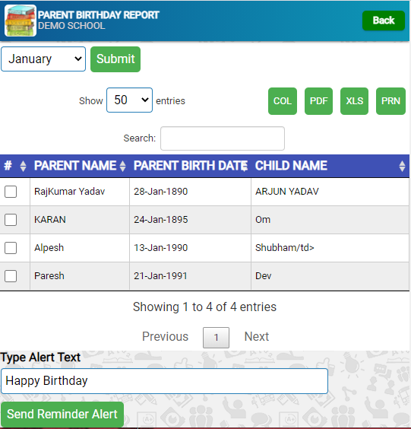
Task: Click the Previous pagination link
Action: click(166, 336)
